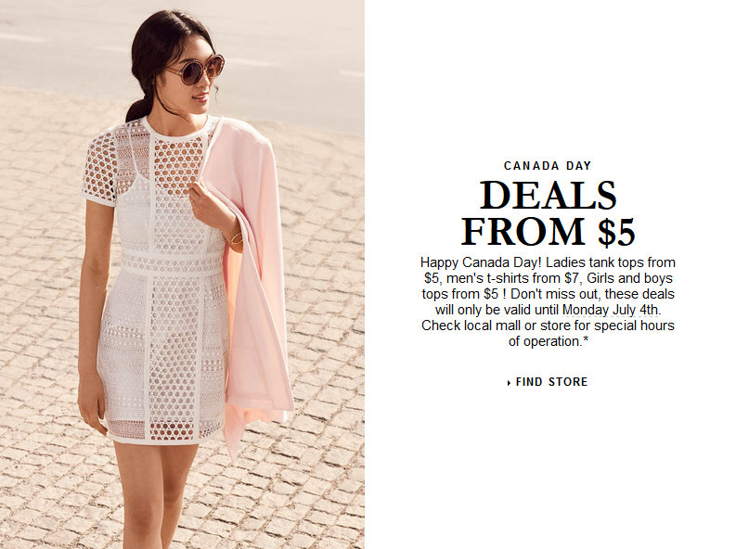Open the white lace dress photo
749x549 pixels.
(162, 279)
